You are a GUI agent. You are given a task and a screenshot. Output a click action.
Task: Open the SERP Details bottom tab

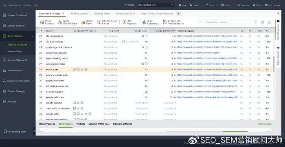(x=66, y=124)
